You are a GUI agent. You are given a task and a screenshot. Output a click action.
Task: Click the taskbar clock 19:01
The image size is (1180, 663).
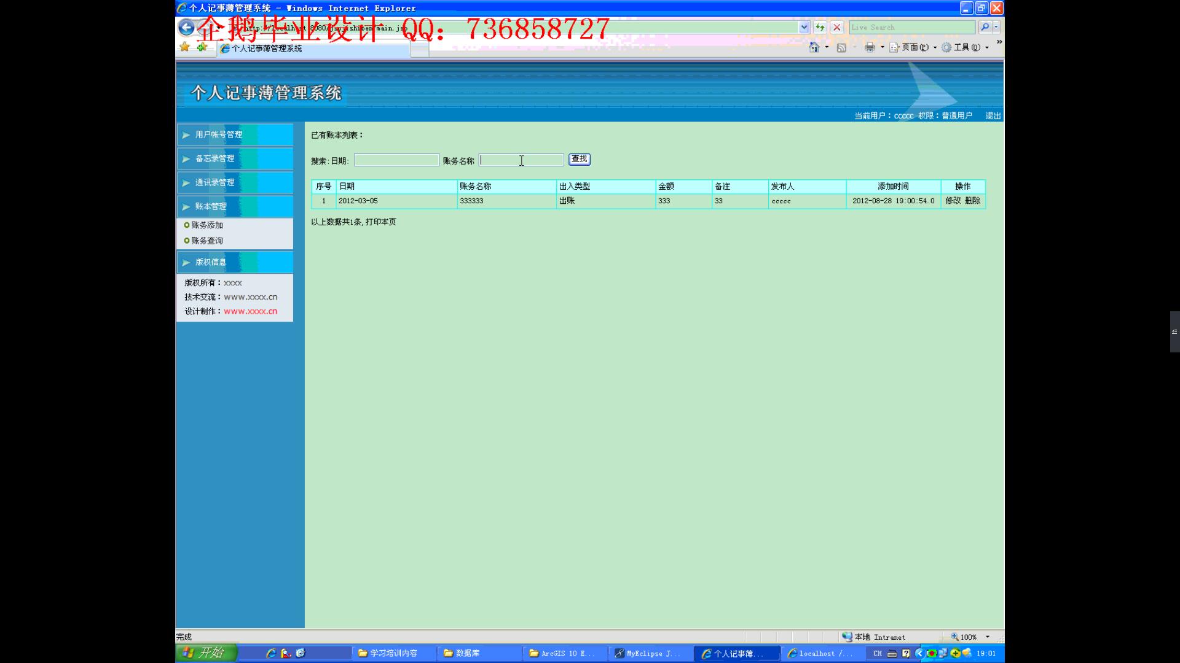pos(986,654)
